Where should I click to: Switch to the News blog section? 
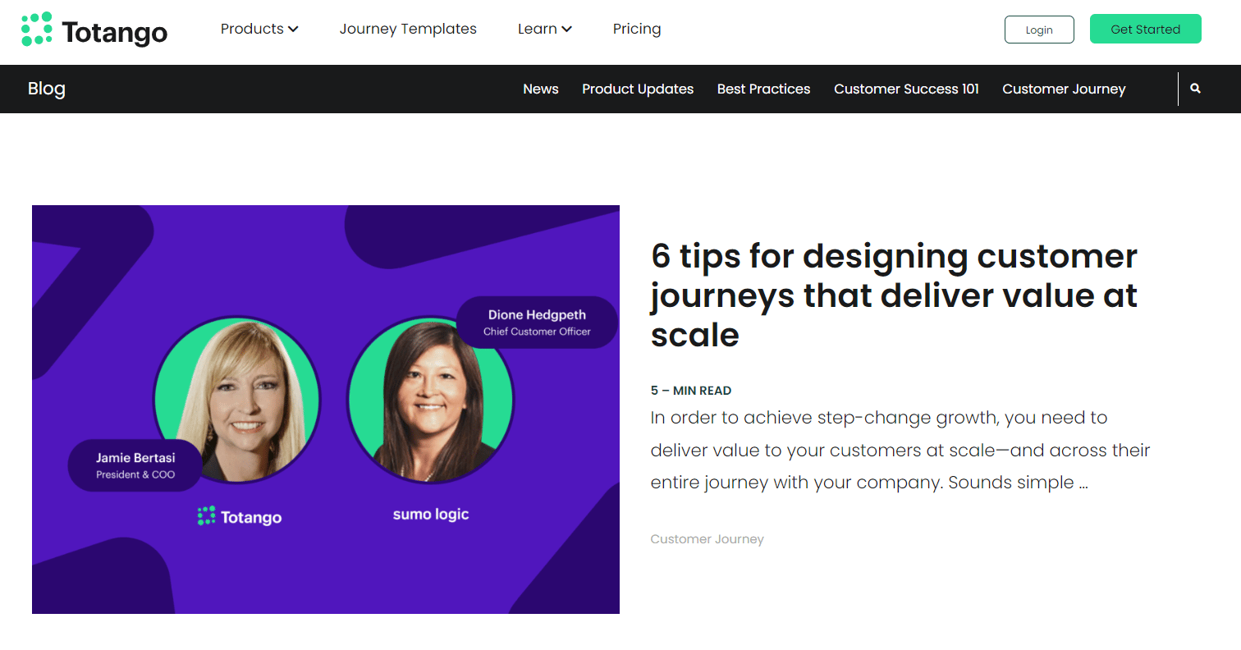tap(540, 89)
